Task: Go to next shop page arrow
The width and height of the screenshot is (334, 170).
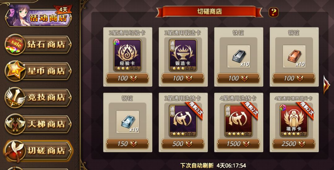Action: tap(326, 85)
